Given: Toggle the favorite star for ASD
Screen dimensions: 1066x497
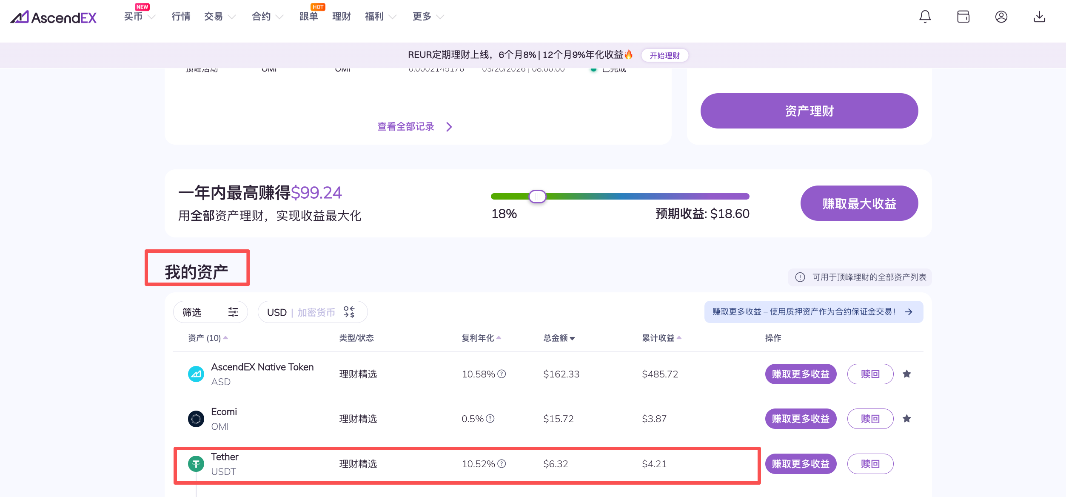Looking at the screenshot, I should pos(907,374).
